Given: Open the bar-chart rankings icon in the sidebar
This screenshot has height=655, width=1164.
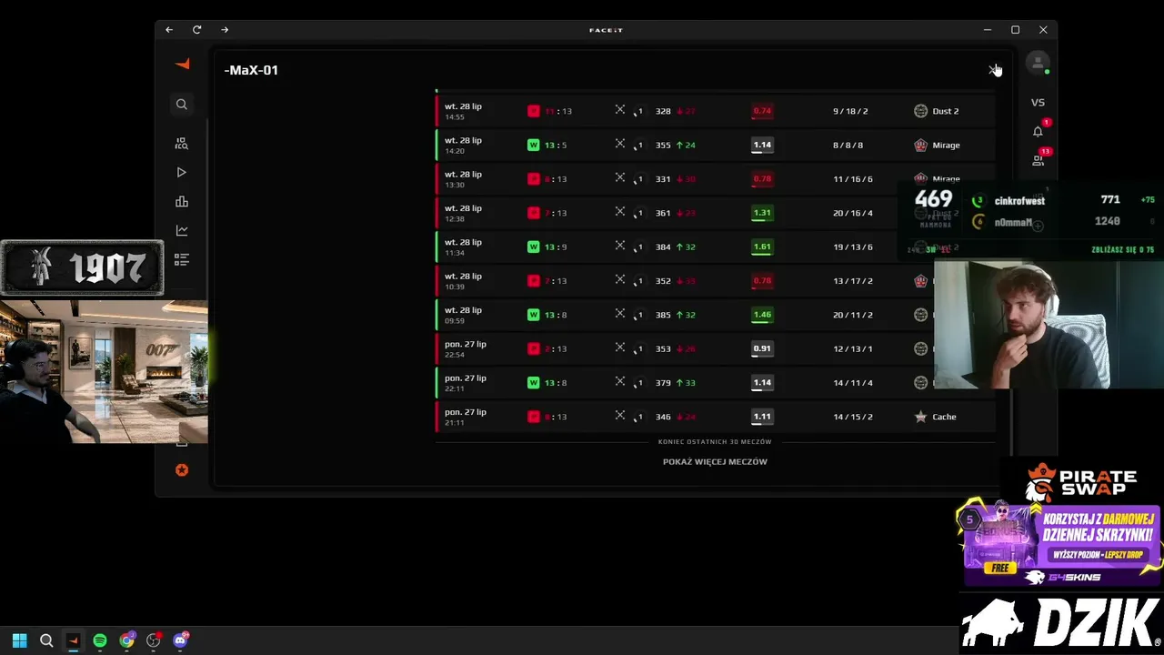Looking at the screenshot, I should coord(182,202).
